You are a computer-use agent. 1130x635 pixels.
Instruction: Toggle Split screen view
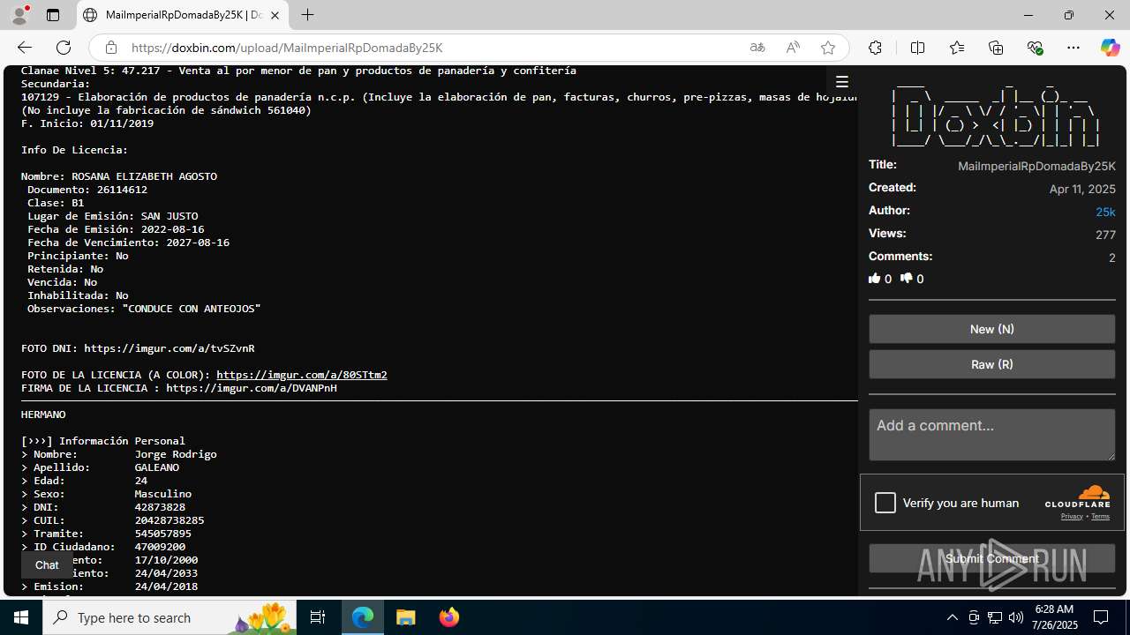917,48
